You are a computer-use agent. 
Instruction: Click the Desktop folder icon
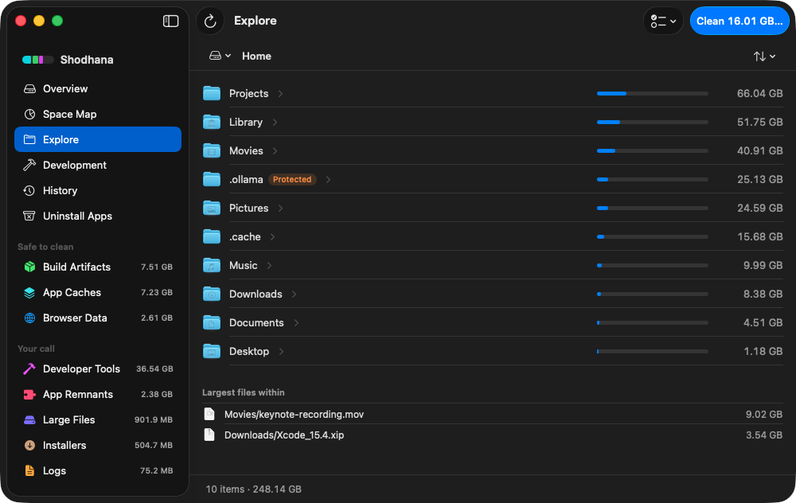coord(212,351)
